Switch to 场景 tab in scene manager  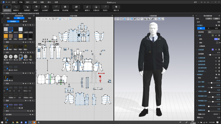pyautogui.click(x=8, y=18)
